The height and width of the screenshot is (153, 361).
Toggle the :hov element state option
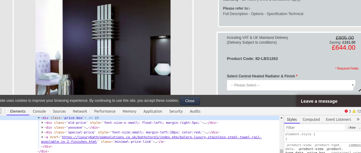(351, 128)
